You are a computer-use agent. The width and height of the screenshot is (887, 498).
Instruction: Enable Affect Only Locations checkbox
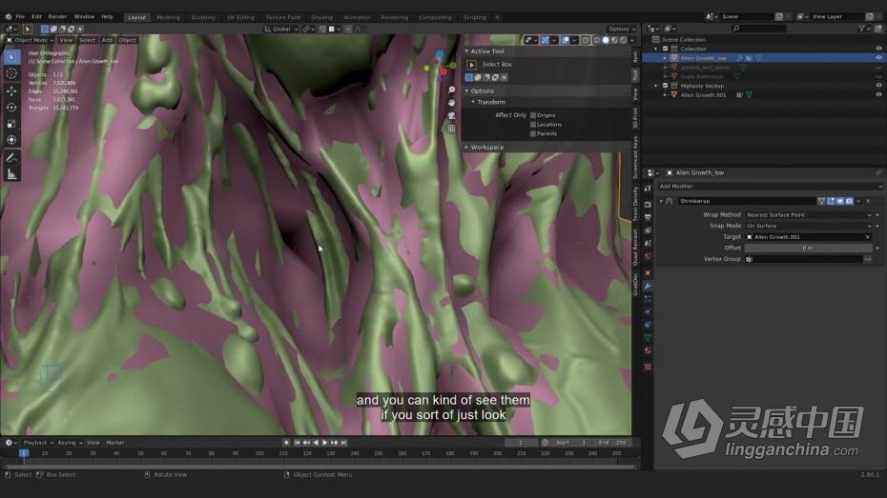pos(533,124)
